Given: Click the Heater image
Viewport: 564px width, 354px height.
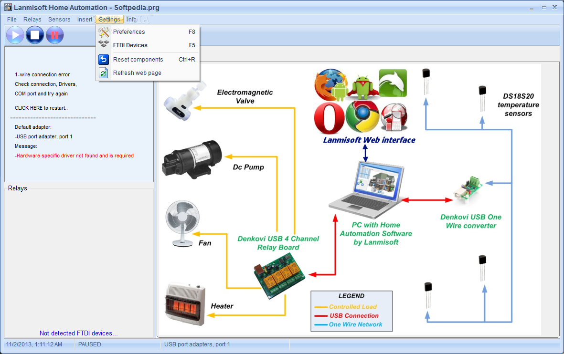Looking at the screenshot, I should [x=185, y=304].
